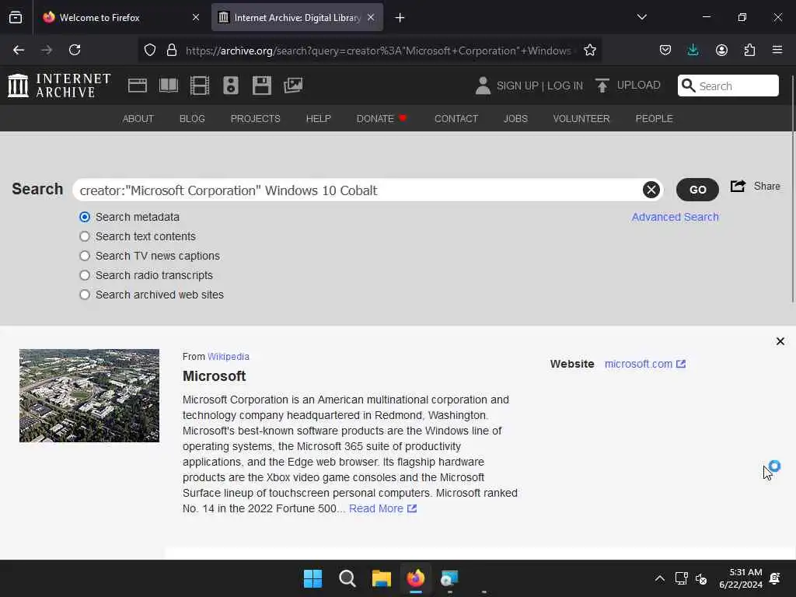Open the Firefox hamburger application menu
The image size is (796, 597).
[777, 50]
